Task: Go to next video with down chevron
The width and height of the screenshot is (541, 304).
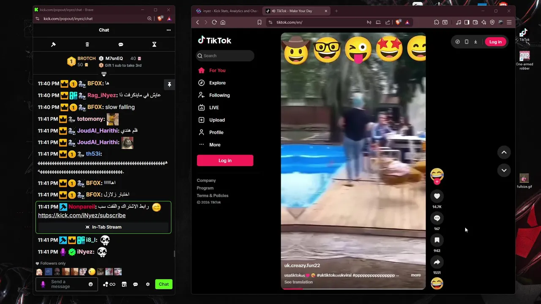Action: (x=504, y=170)
